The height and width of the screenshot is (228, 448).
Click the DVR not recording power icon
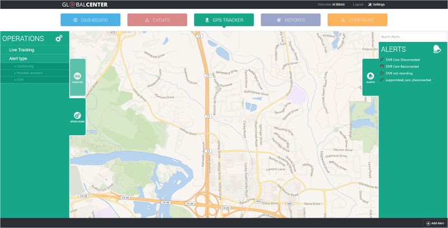pyautogui.click(x=382, y=73)
